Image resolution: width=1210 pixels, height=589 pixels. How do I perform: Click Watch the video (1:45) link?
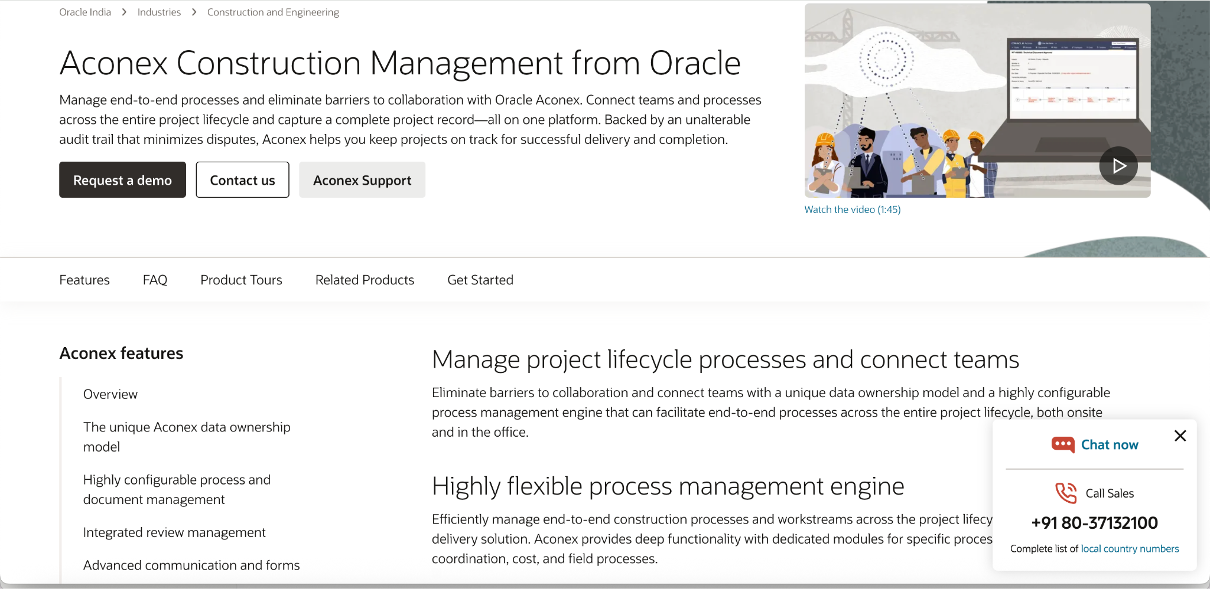(852, 210)
